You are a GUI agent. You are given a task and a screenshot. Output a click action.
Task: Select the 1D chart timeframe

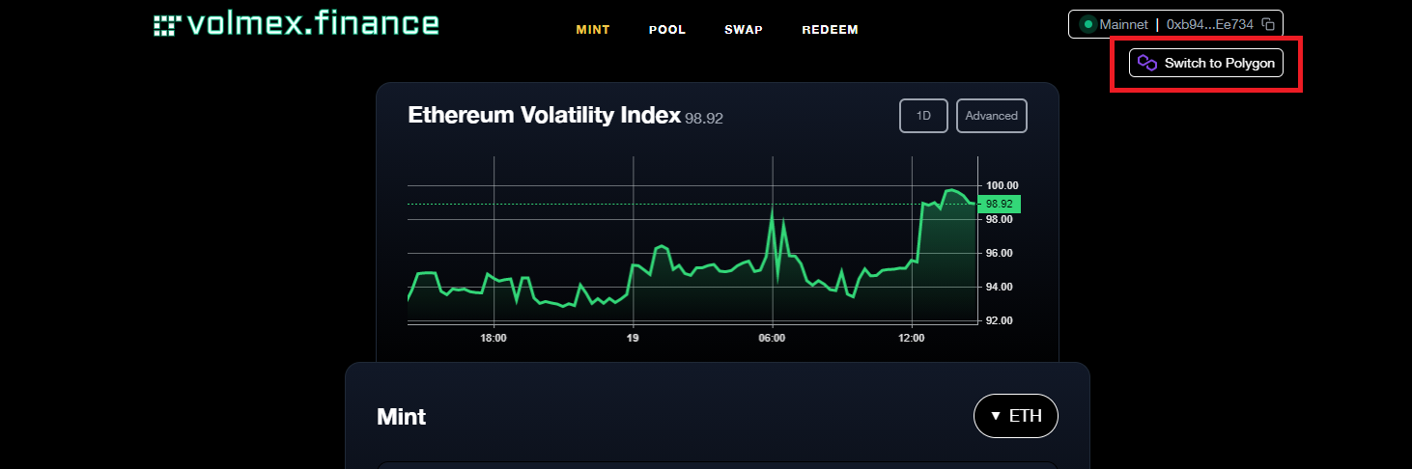(x=924, y=116)
